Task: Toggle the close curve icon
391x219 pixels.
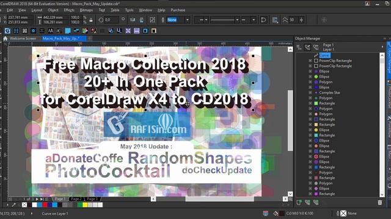Action: [x=263, y=20]
